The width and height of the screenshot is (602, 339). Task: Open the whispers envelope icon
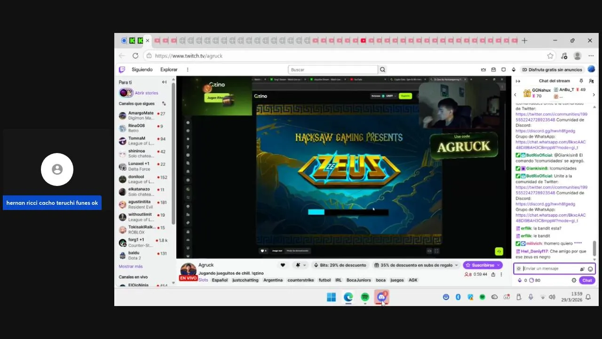493,70
